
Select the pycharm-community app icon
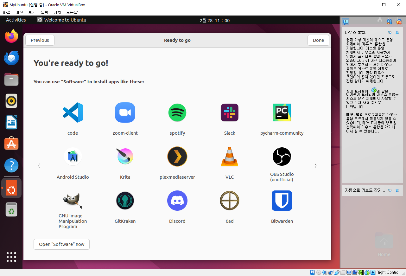point(282,112)
